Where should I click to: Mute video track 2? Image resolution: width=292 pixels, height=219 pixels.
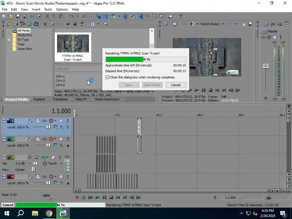(x=61, y=139)
